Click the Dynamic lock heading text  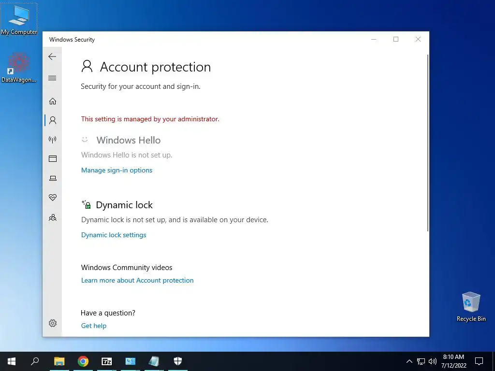point(124,205)
